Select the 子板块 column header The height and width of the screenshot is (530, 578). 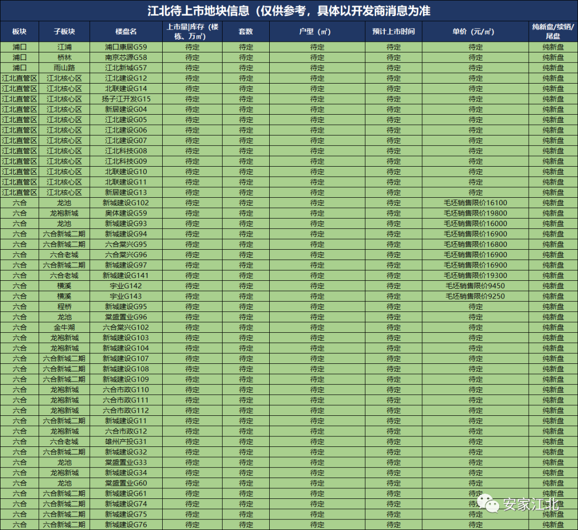tap(64, 31)
